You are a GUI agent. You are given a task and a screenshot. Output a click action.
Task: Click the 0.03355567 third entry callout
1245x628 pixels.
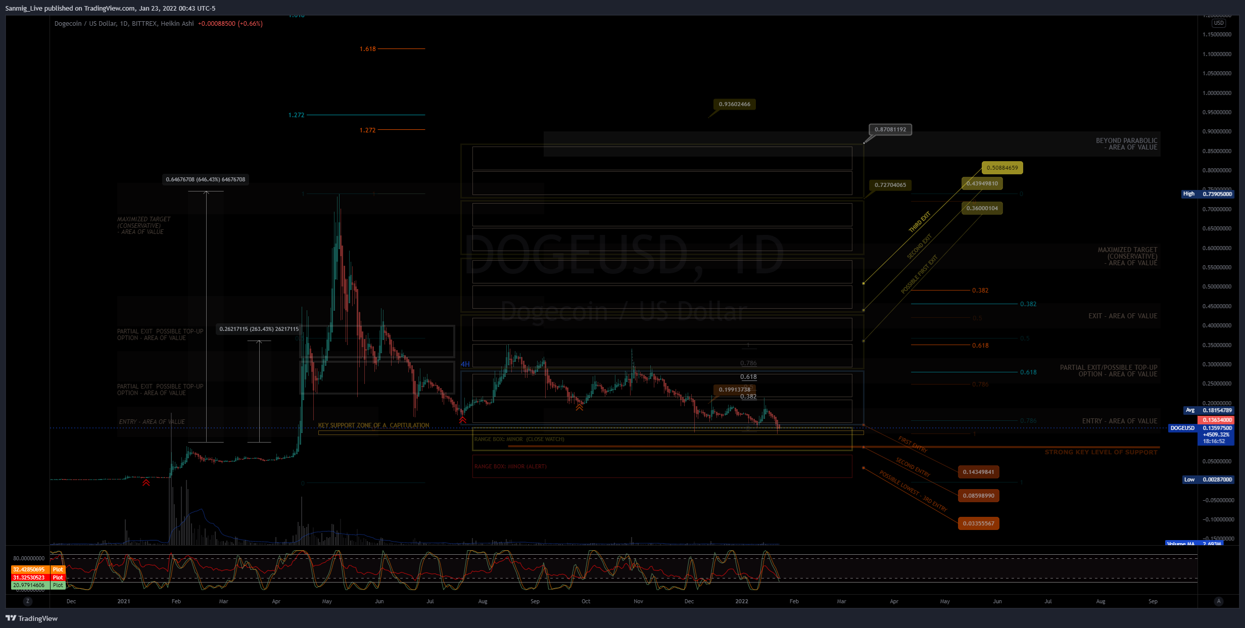click(x=978, y=523)
